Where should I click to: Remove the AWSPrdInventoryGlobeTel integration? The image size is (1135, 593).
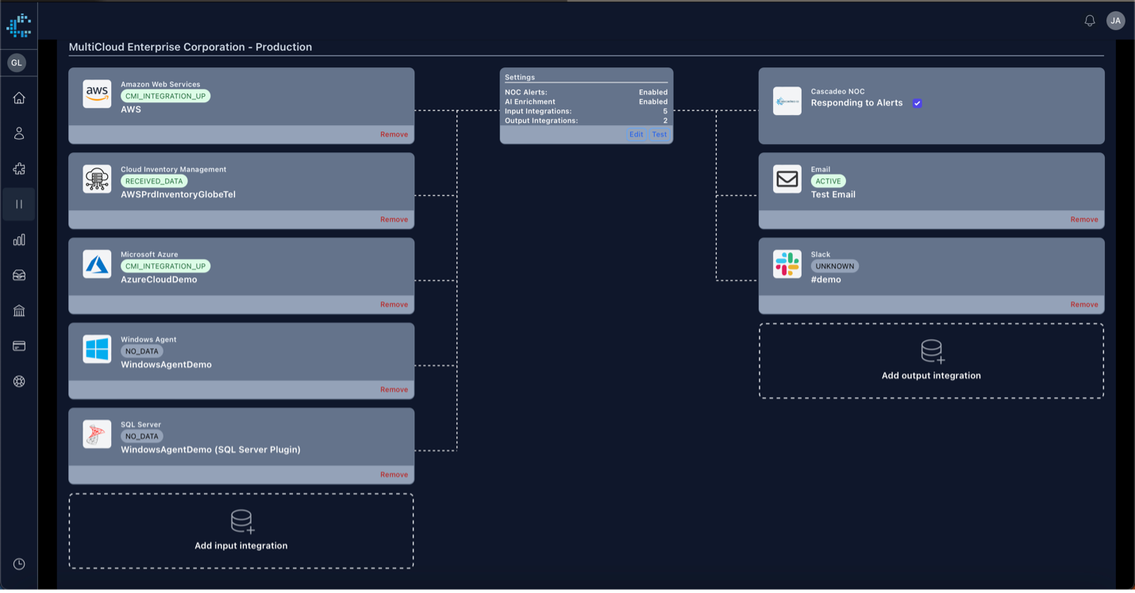(x=394, y=220)
